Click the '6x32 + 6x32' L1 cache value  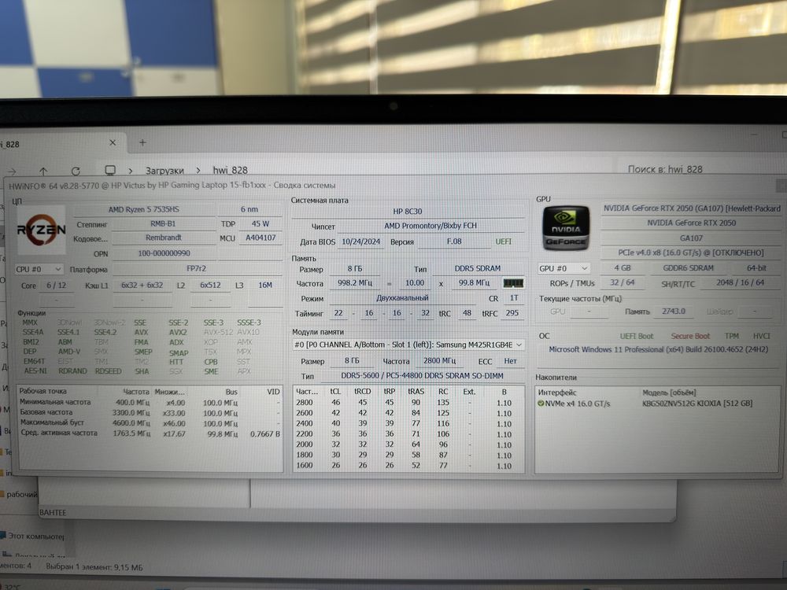(x=142, y=286)
